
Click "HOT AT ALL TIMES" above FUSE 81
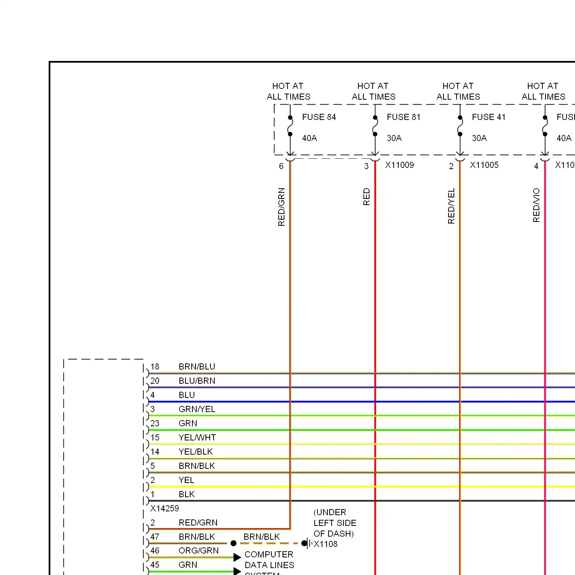374,91
